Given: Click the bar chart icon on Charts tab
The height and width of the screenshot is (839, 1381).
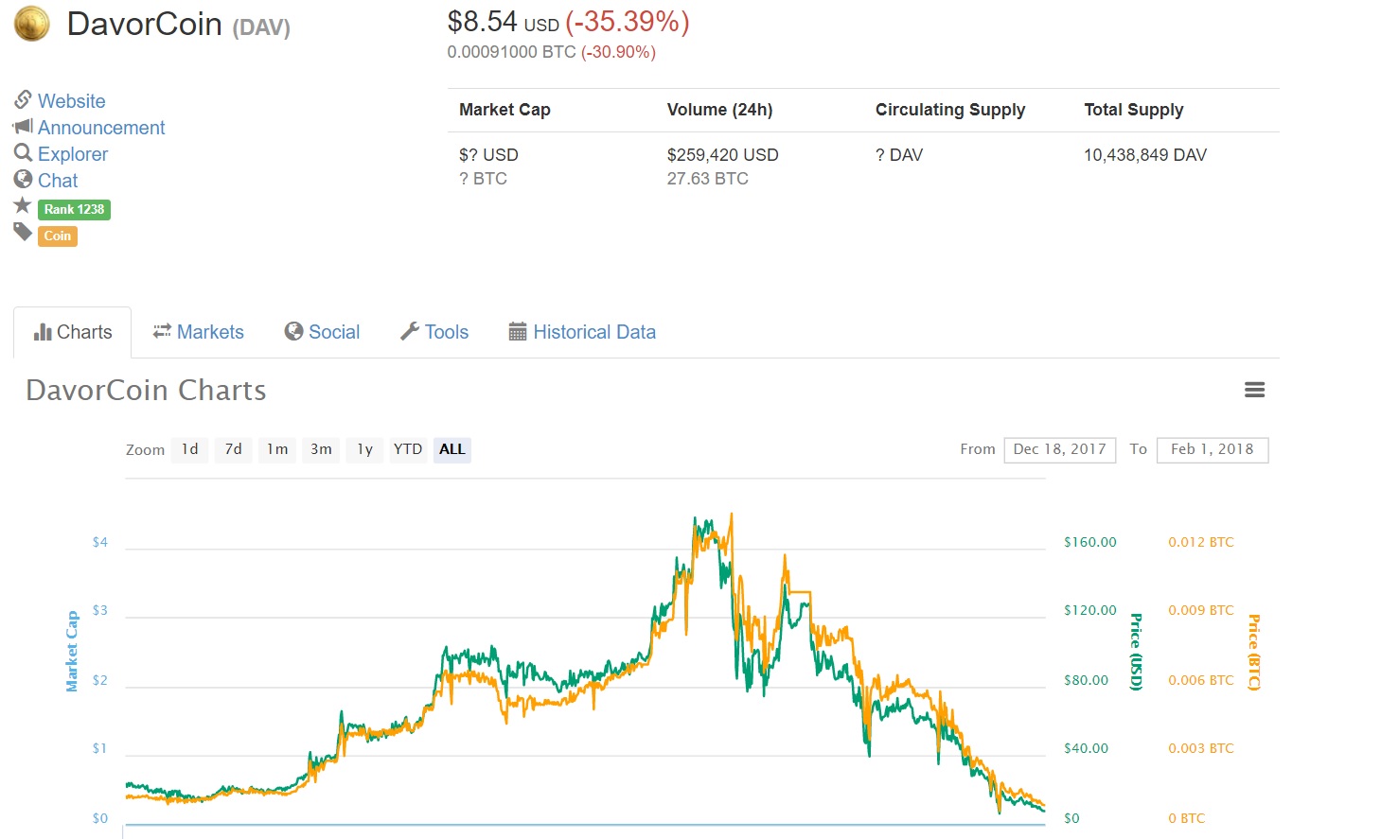Looking at the screenshot, I should (x=43, y=332).
